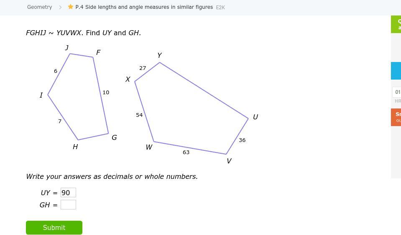Click the elapsed time hours counter box
401x235 pixels.
pos(397,92)
